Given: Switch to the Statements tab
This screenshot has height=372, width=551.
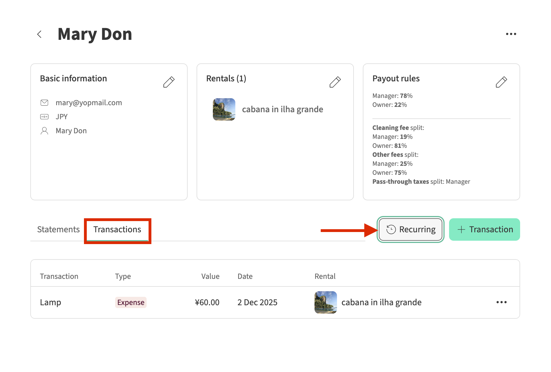Looking at the screenshot, I should tap(58, 229).
